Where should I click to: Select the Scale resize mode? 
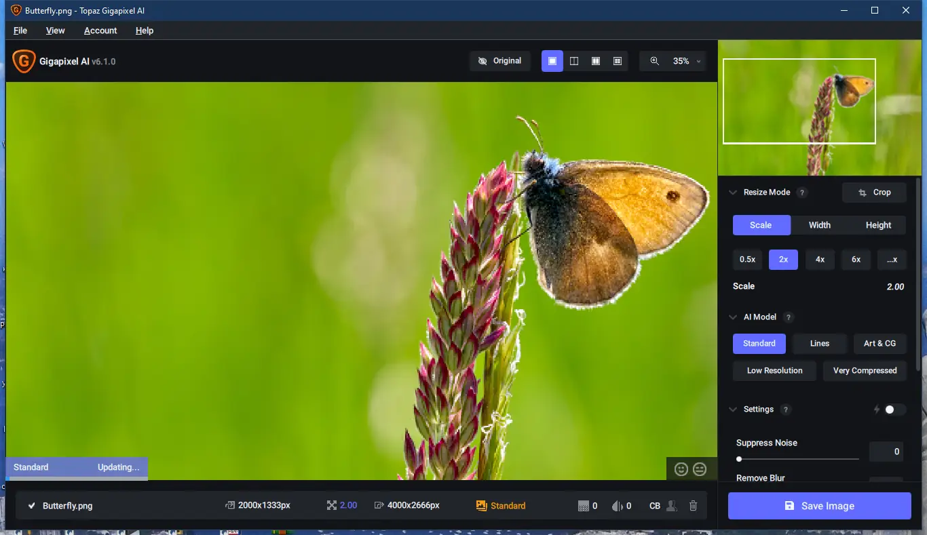pyautogui.click(x=761, y=225)
